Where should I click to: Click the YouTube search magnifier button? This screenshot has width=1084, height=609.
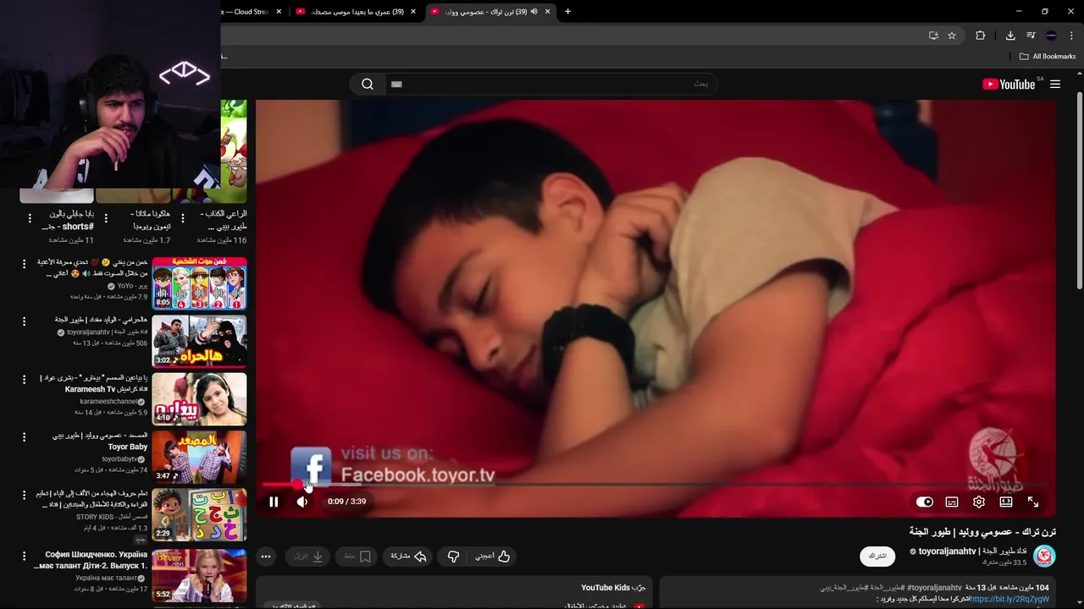click(368, 84)
